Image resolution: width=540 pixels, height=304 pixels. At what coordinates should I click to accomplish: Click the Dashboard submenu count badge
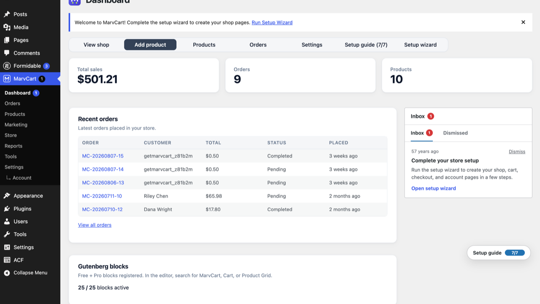[36, 93]
